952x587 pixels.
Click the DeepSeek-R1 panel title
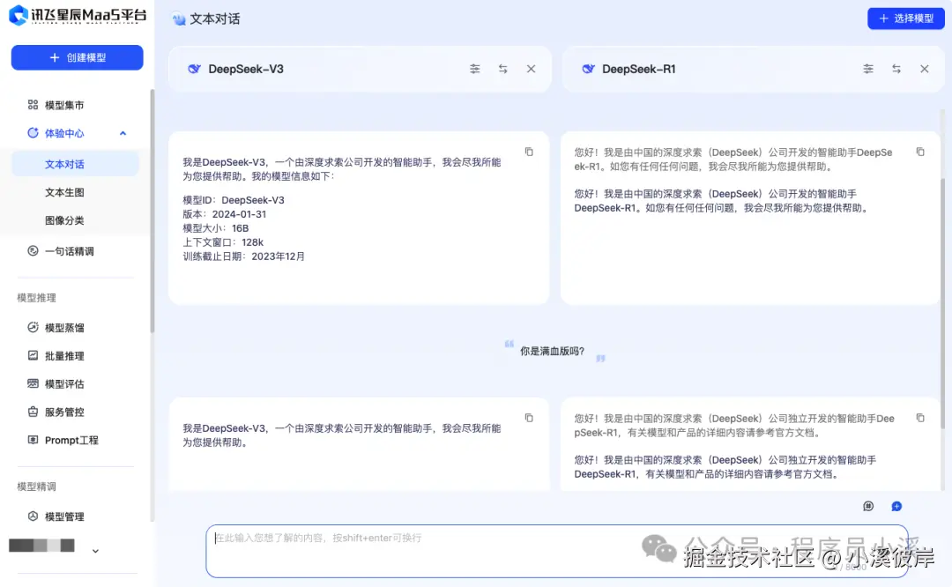[x=639, y=69]
